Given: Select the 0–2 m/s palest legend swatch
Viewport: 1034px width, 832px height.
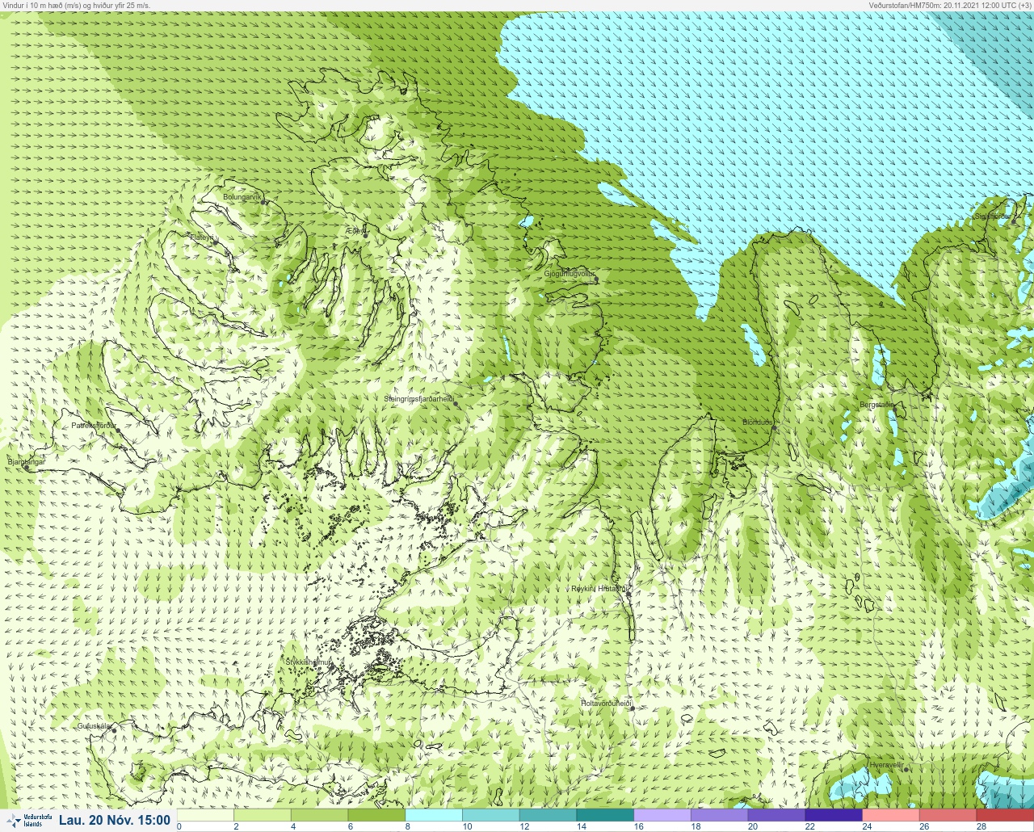Looking at the screenshot, I should [x=205, y=815].
